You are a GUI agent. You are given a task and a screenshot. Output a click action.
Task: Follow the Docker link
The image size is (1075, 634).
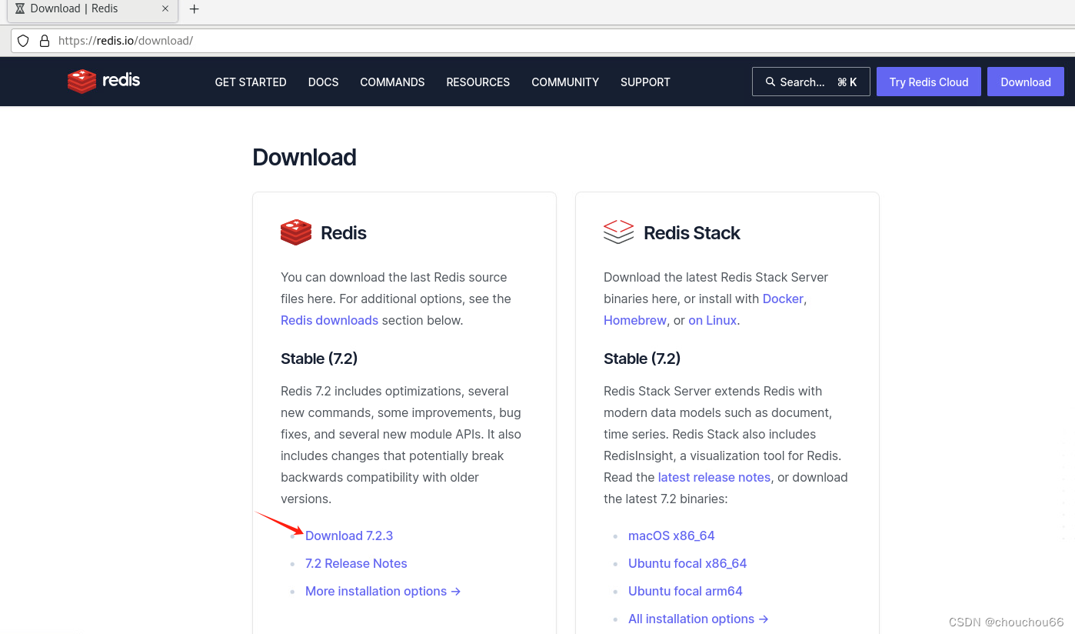point(783,299)
